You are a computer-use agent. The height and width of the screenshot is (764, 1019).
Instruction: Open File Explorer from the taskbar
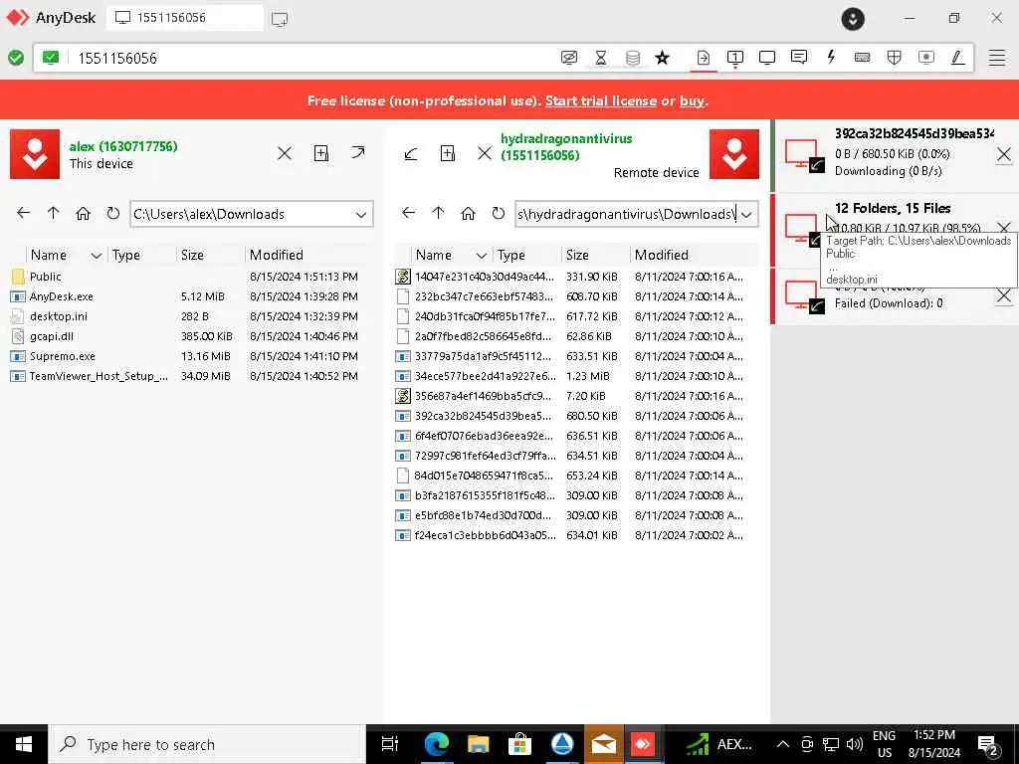coord(479,744)
